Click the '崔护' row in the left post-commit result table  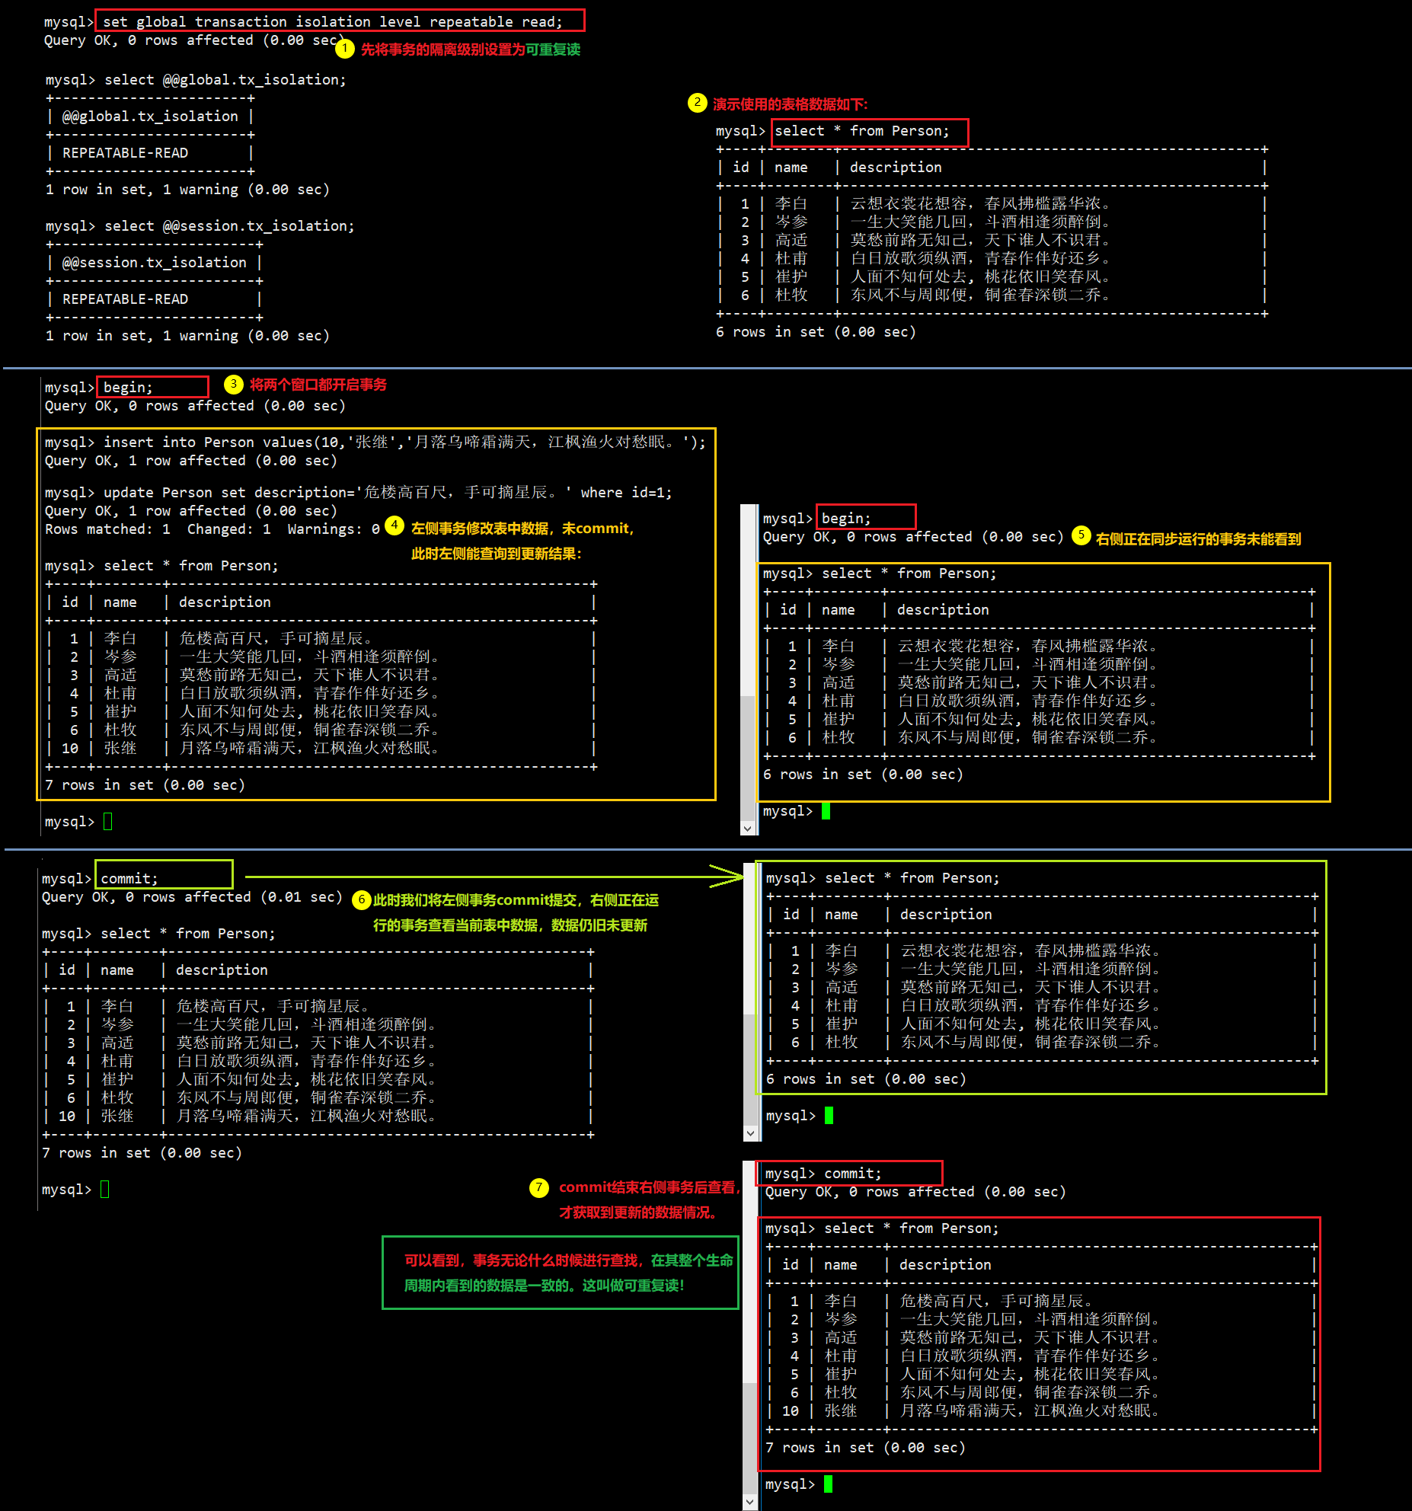pos(317,1079)
